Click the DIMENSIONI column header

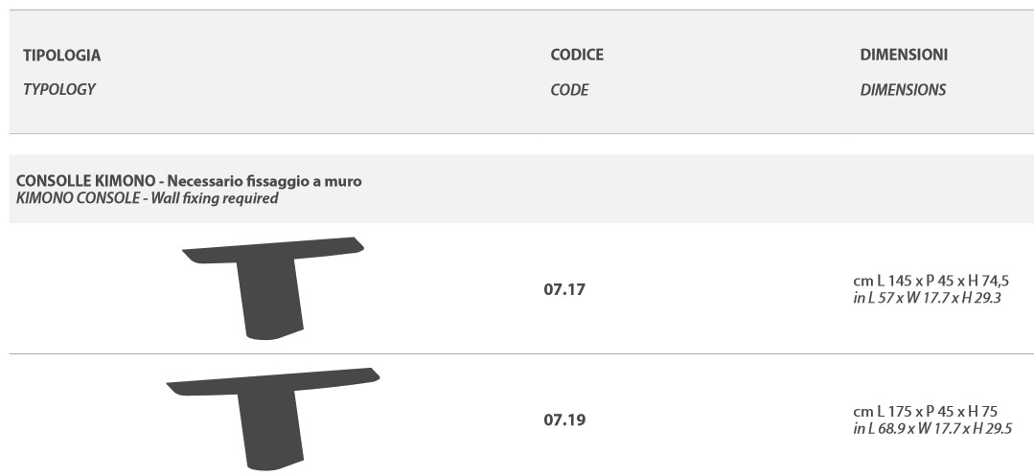pos(904,55)
